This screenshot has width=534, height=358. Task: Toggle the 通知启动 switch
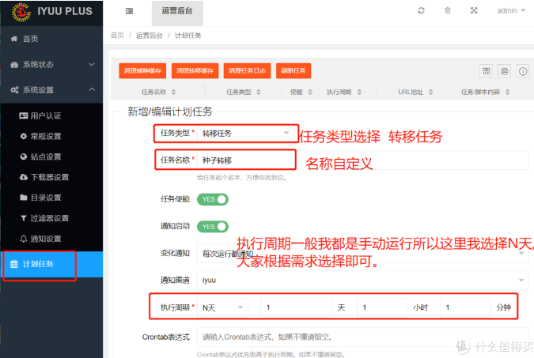[213, 227]
